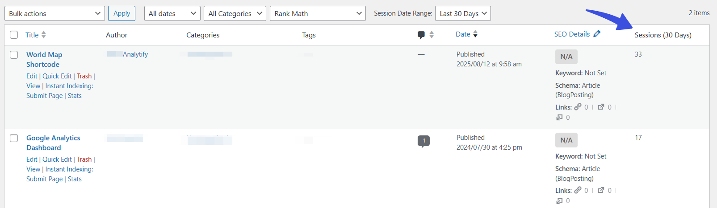The height and width of the screenshot is (208, 717).
Task: Check the Google Analytics Dashboard row checkbox
Action: pyautogui.click(x=14, y=138)
